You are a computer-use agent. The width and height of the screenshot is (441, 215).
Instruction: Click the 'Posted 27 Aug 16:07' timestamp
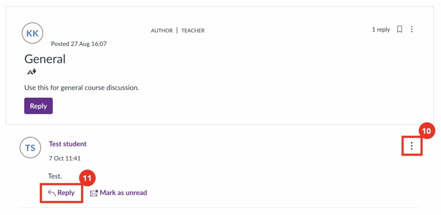tap(79, 44)
